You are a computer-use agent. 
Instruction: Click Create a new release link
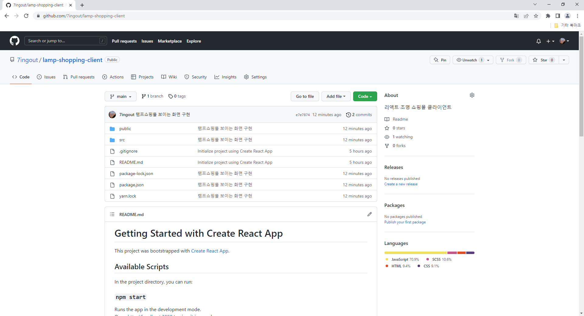pyautogui.click(x=401, y=184)
